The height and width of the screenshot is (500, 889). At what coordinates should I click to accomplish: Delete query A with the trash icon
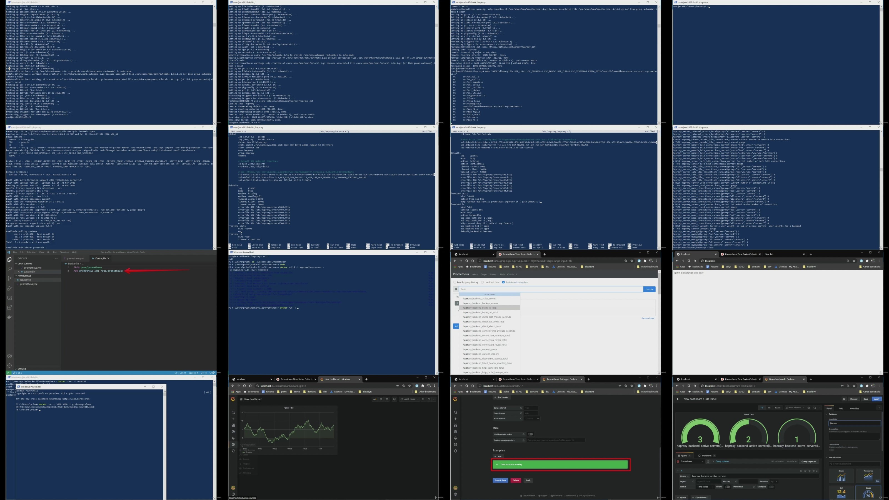click(814, 471)
